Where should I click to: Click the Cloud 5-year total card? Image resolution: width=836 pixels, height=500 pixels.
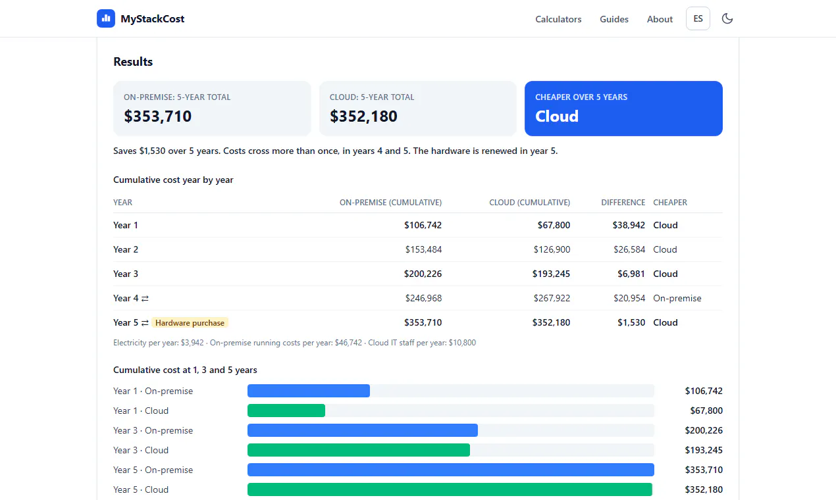(x=418, y=109)
